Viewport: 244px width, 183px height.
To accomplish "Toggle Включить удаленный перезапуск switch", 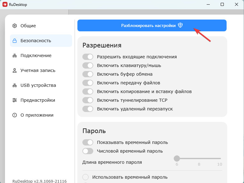I will (88, 109).
